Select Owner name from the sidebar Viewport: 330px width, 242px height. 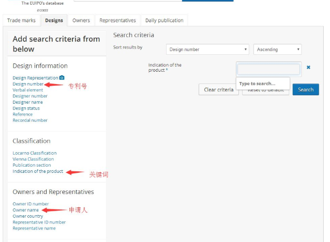tap(26, 210)
